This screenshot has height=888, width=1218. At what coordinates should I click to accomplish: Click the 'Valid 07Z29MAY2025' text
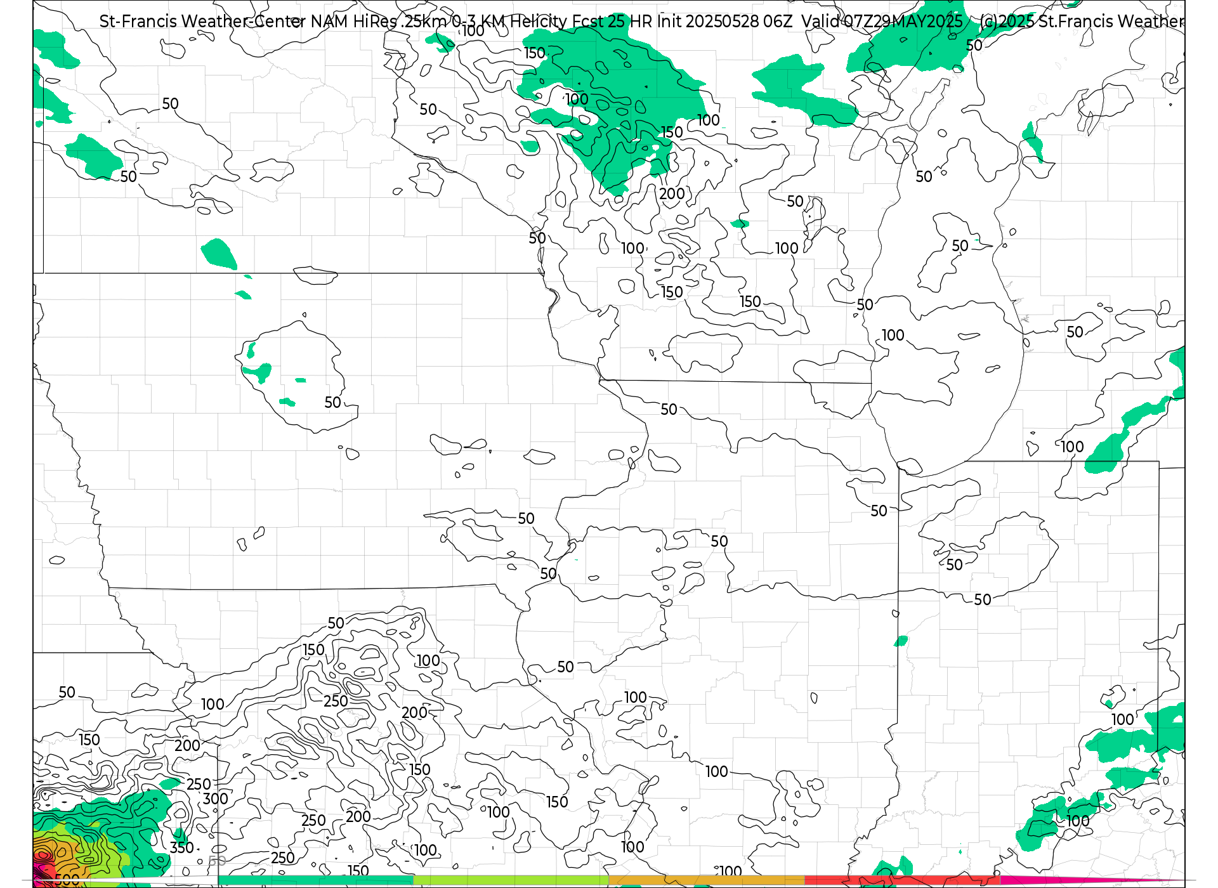(x=882, y=22)
